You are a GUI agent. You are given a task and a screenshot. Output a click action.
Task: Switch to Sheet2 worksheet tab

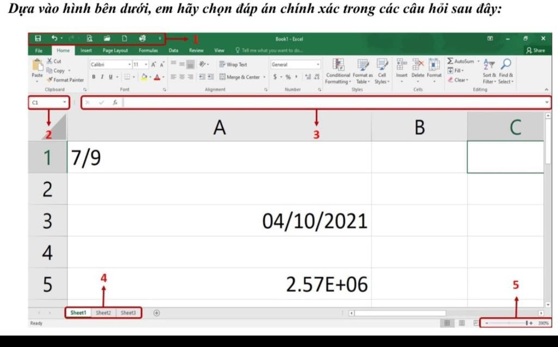[x=103, y=313]
